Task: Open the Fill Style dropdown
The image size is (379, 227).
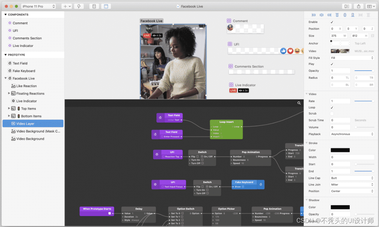Action: [352, 58]
